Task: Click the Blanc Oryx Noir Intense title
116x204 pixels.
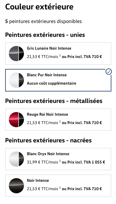Action: click(x=48, y=154)
